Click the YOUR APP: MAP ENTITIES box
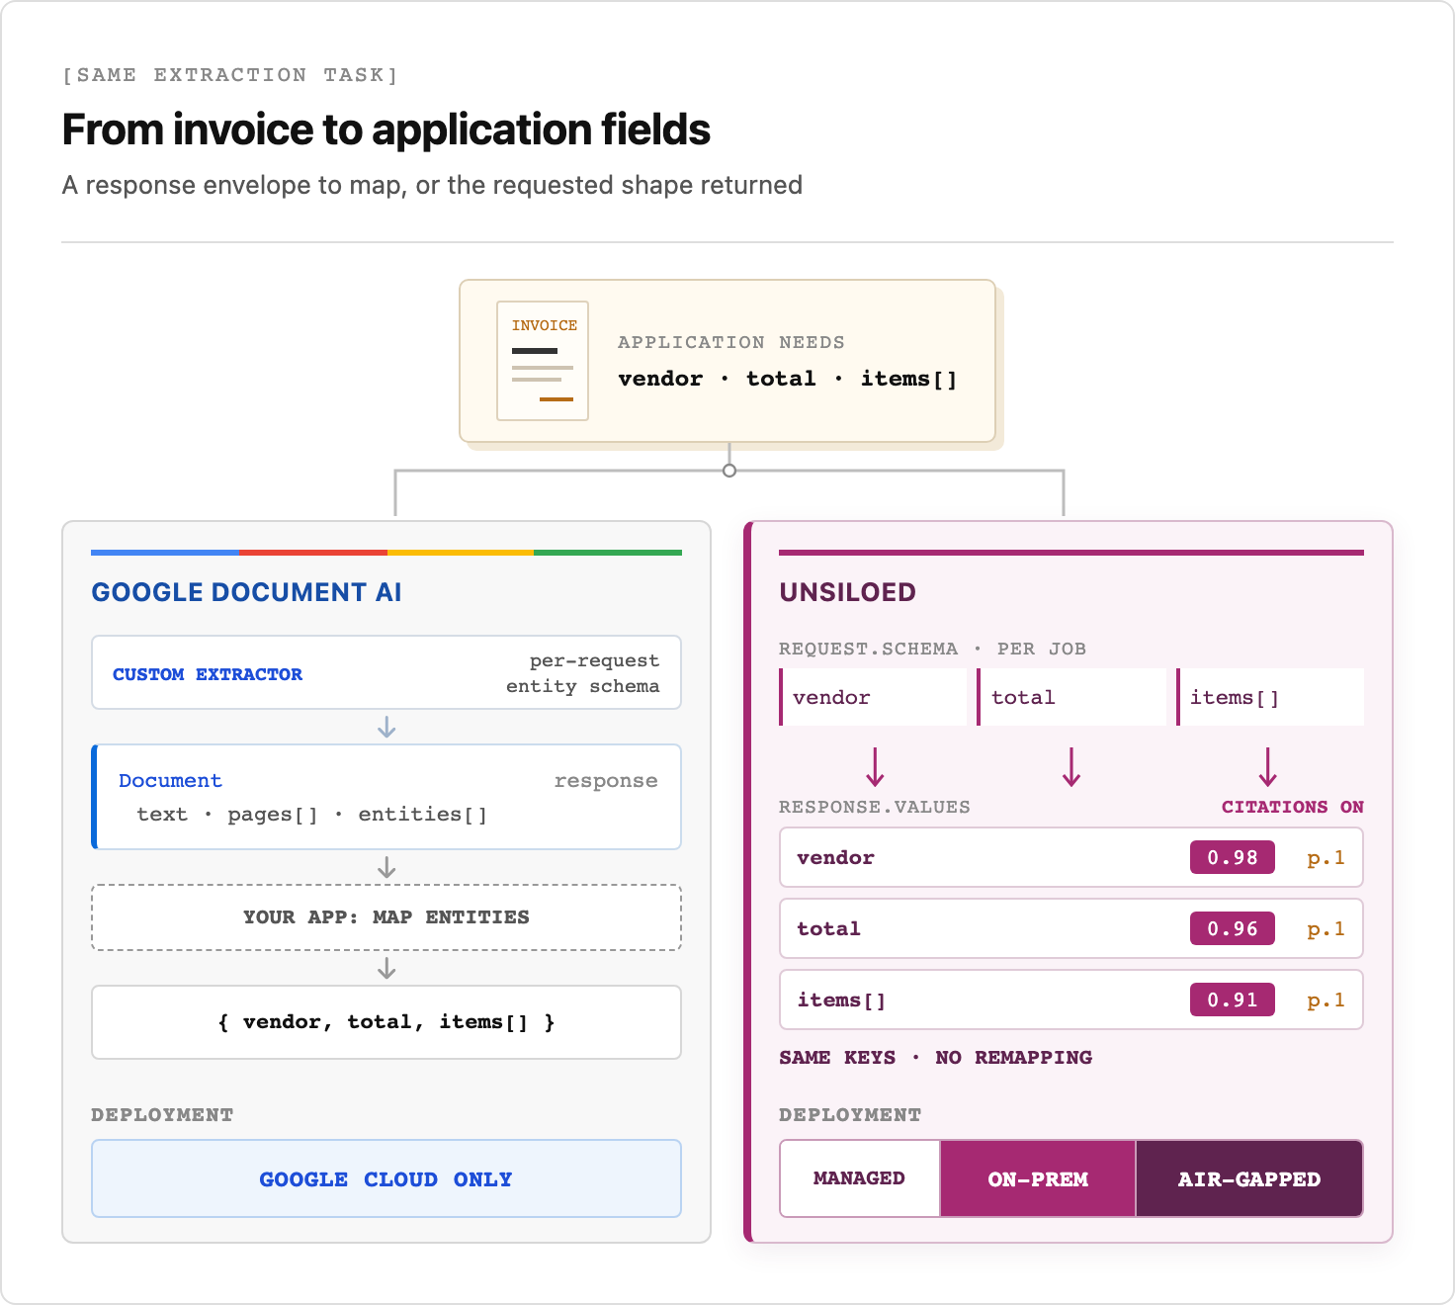 pyautogui.click(x=386, y=917)
